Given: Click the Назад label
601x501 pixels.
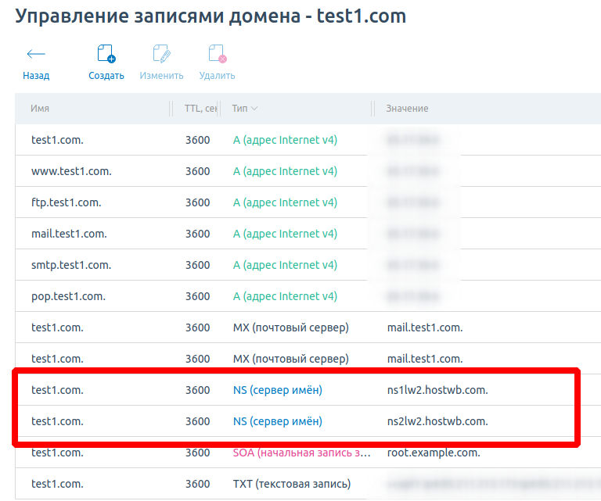Looking at the screenshot, I should coord(36,76).
